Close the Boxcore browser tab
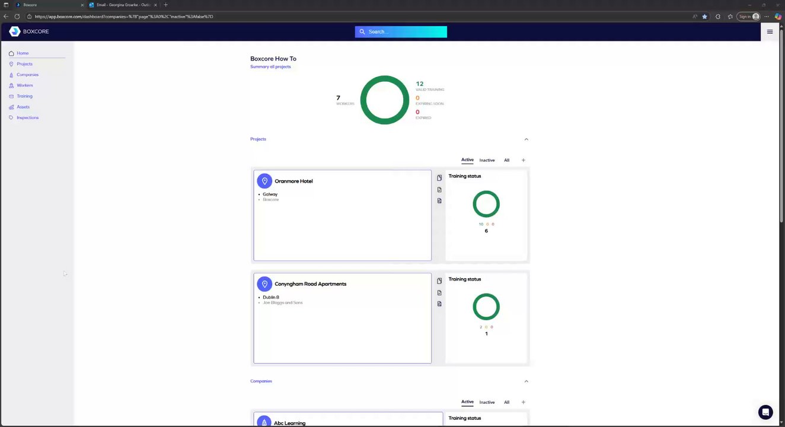 tap(82, 5)
